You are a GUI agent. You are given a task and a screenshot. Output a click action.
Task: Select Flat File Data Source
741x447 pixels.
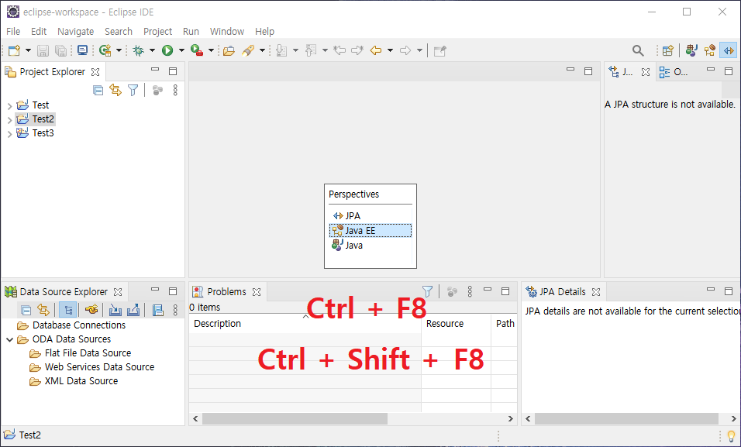pos(88,353)
